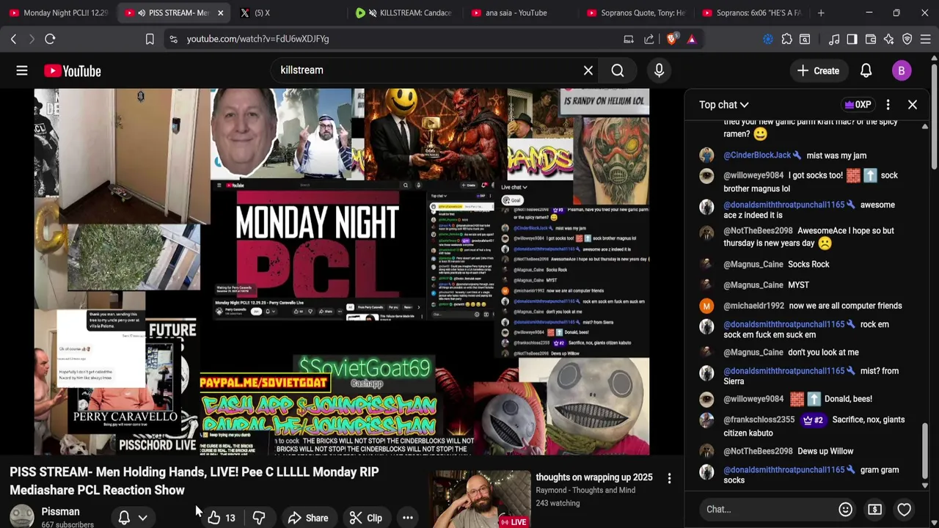
Task: Click @frankschloss2355 chat author name
Action: click(x=759, y=419)
